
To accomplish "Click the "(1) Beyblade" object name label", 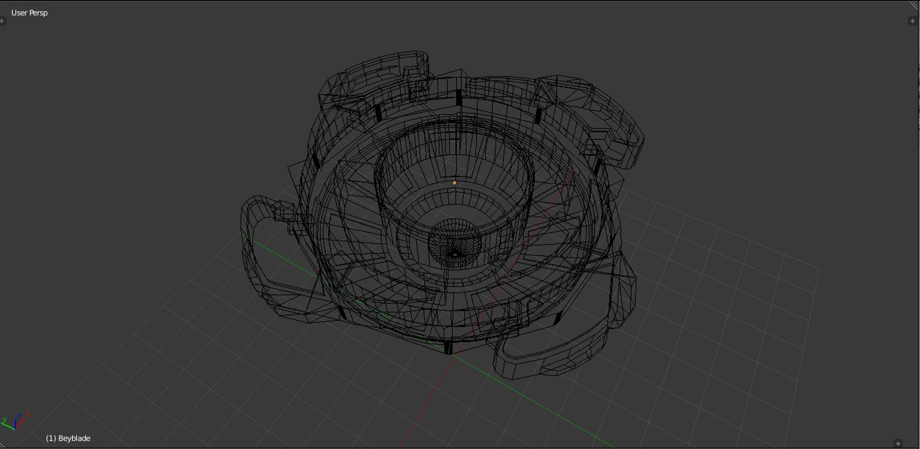I will pos(68,438).
